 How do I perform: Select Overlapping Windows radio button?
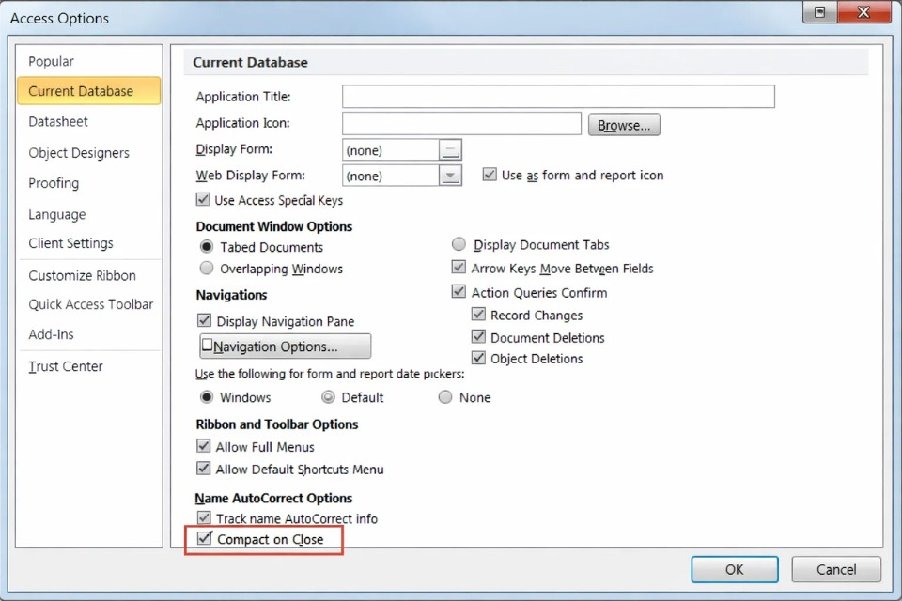pos(207,269)
